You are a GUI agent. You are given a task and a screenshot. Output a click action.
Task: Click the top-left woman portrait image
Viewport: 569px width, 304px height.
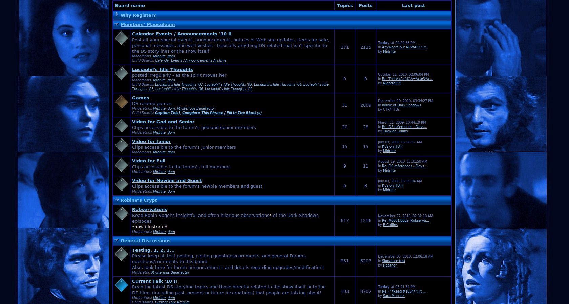click(63, 38)
